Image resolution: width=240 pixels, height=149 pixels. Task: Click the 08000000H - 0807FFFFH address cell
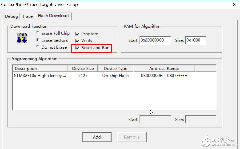point(164,76)
